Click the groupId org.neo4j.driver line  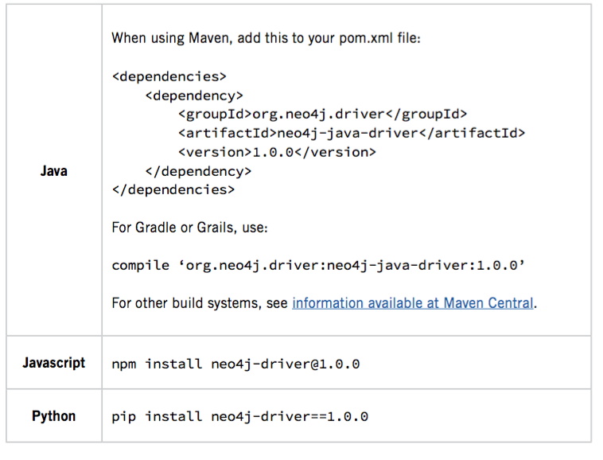322,115
